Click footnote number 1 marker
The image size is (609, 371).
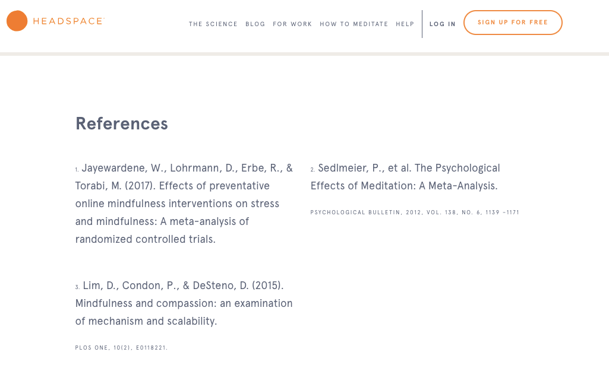tap(77, 170)
